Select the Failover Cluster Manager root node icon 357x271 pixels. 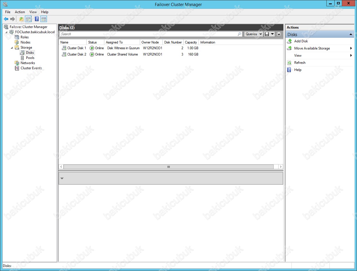[x=6, y=27]
